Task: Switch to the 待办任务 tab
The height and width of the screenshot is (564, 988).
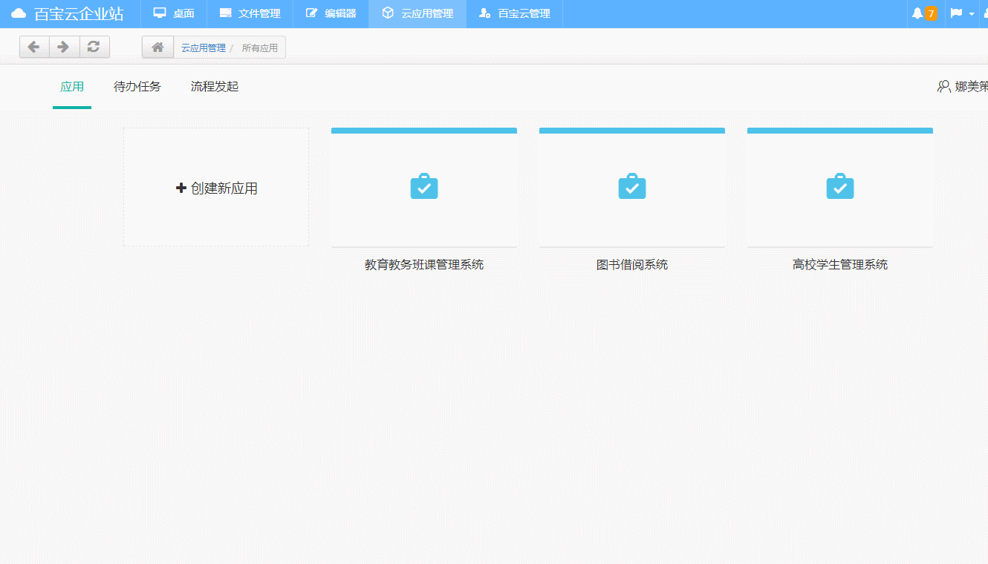Action: 137,86
